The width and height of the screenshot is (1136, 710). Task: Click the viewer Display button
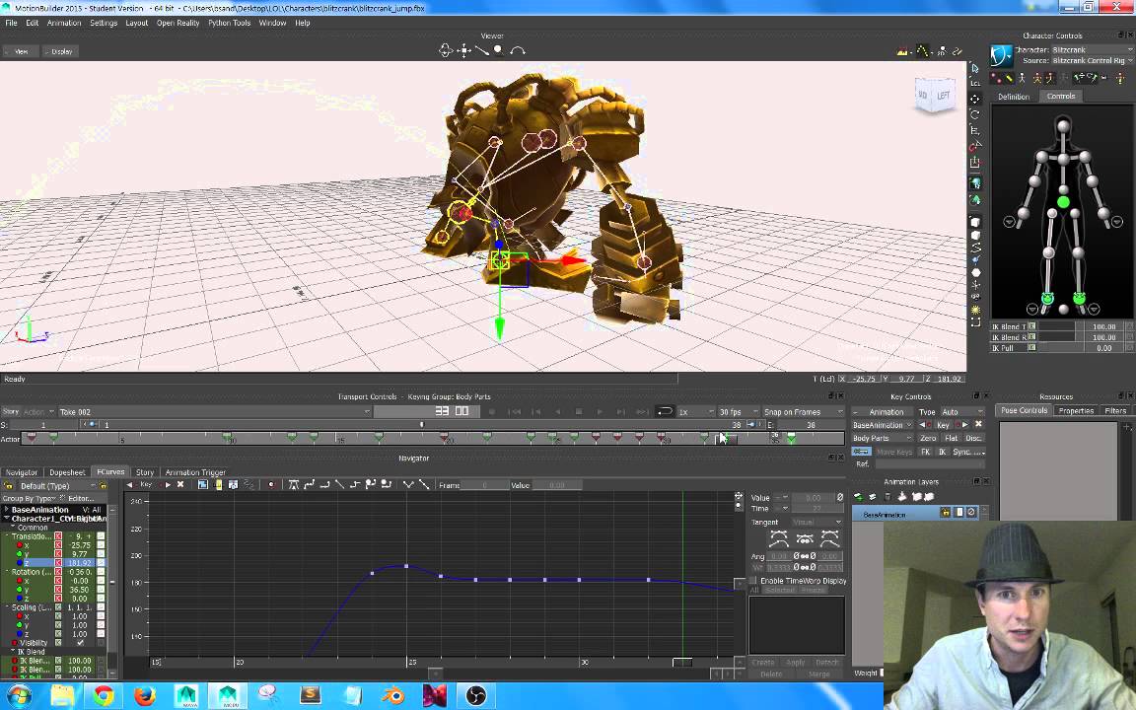coord(60,51)
